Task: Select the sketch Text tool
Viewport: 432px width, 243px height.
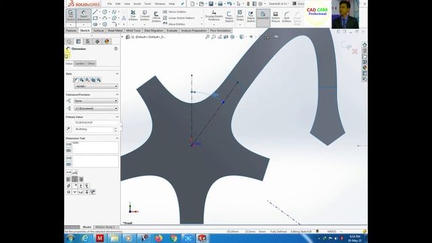Action: (x=124, y=18)
